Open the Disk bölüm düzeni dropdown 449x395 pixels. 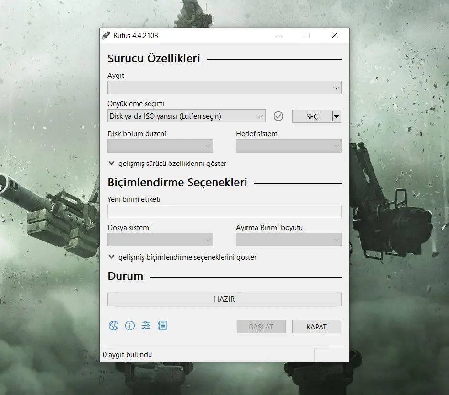160,146
